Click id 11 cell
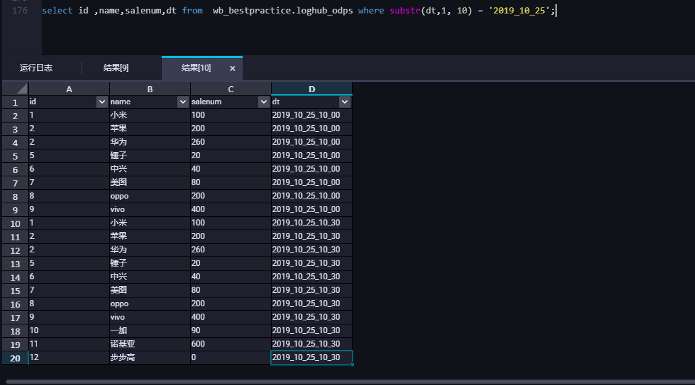695x385 pixels. 69,344
